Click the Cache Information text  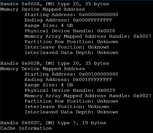pos(26,128)
